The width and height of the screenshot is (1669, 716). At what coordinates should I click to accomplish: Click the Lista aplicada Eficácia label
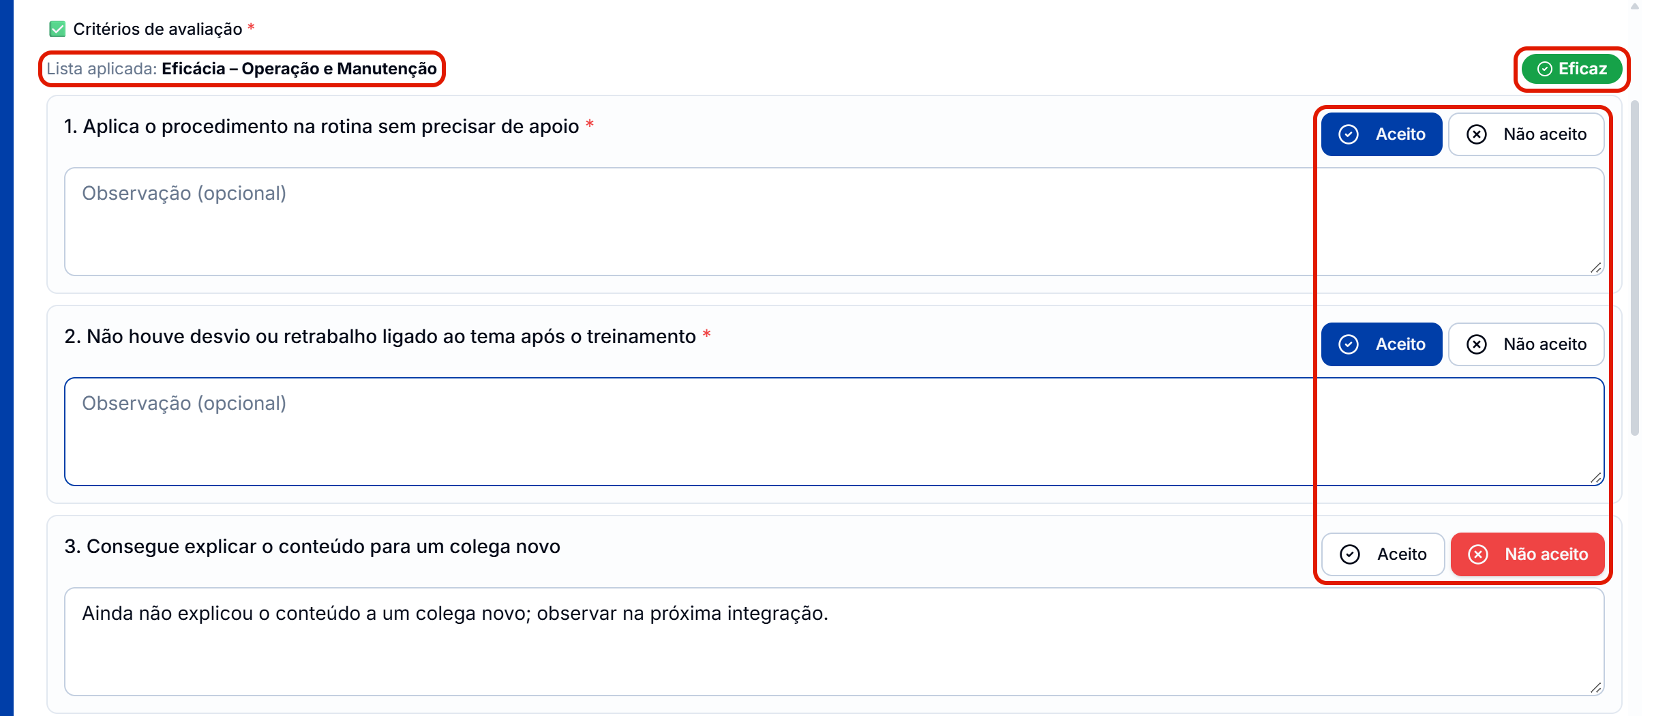point(241,69)
